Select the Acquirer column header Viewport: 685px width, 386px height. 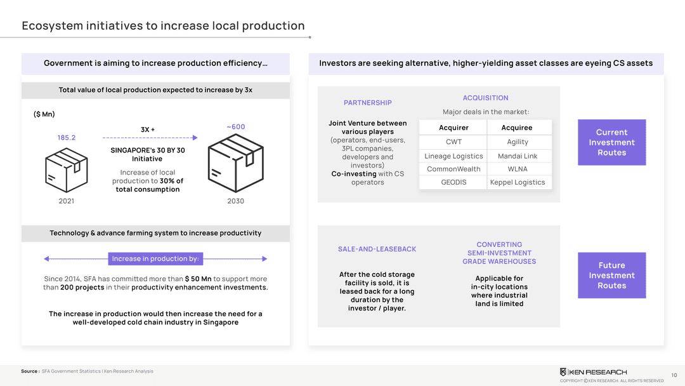click(453, 128)
